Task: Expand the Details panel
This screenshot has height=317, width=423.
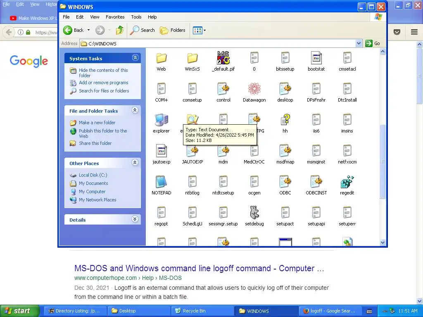Action: coord(135,219)
